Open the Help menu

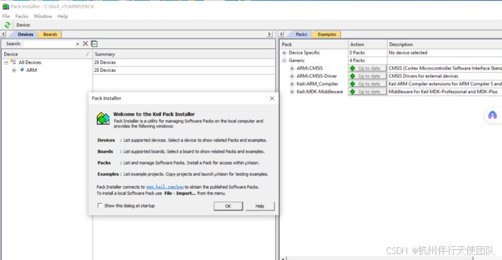pyautogui.click(x=62, y=16)
